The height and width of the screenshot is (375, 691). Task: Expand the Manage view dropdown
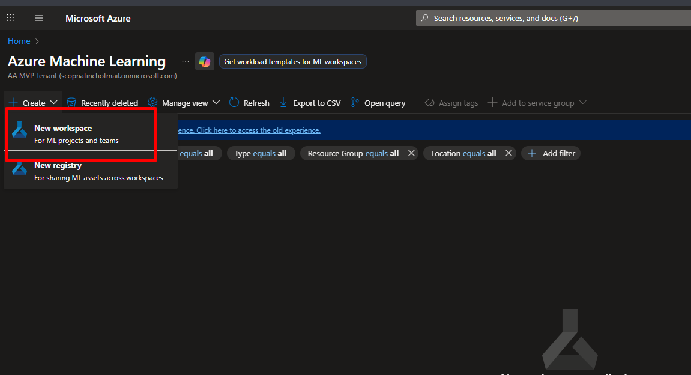[x=216, y=103]
